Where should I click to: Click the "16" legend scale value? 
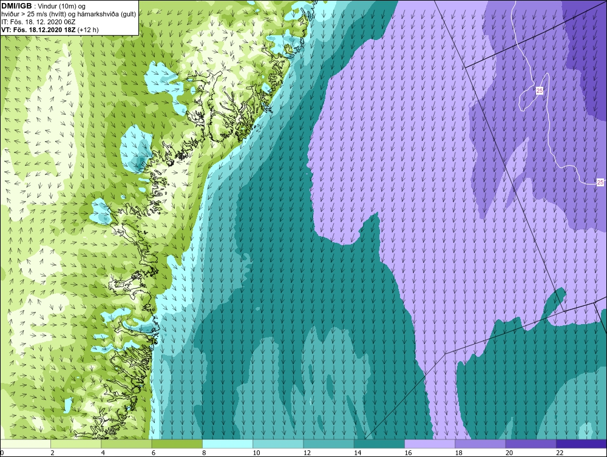tap(408, 453)
